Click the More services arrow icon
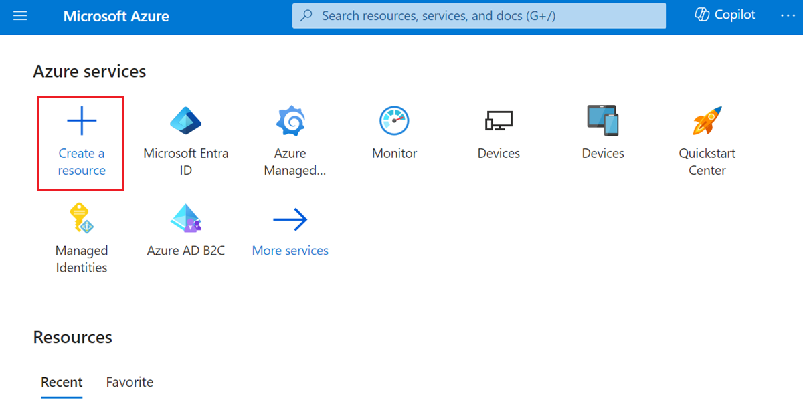Screen dimensions: 803x412 [x=290, y=219]
